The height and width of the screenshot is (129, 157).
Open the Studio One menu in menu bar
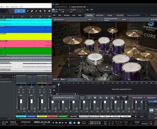pyautogui.click(x=14, y=7)
